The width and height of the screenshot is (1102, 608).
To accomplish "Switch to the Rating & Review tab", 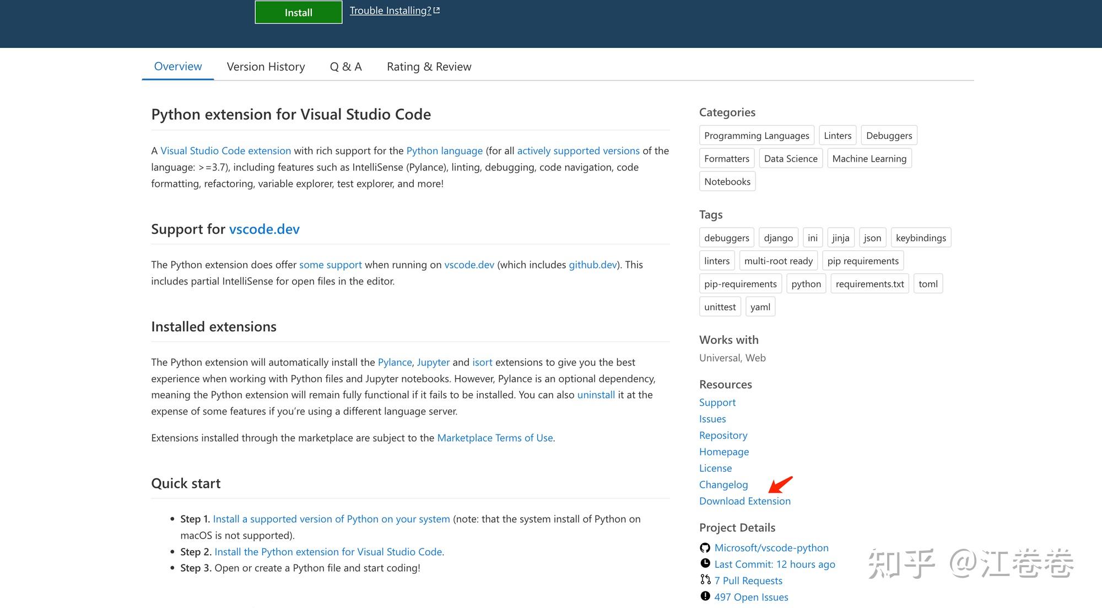I will click(x=429, y=66).
